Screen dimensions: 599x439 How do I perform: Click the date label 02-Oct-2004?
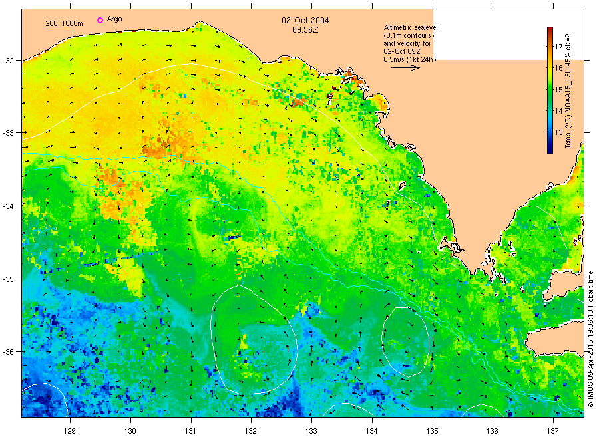[x=305, y=20]
